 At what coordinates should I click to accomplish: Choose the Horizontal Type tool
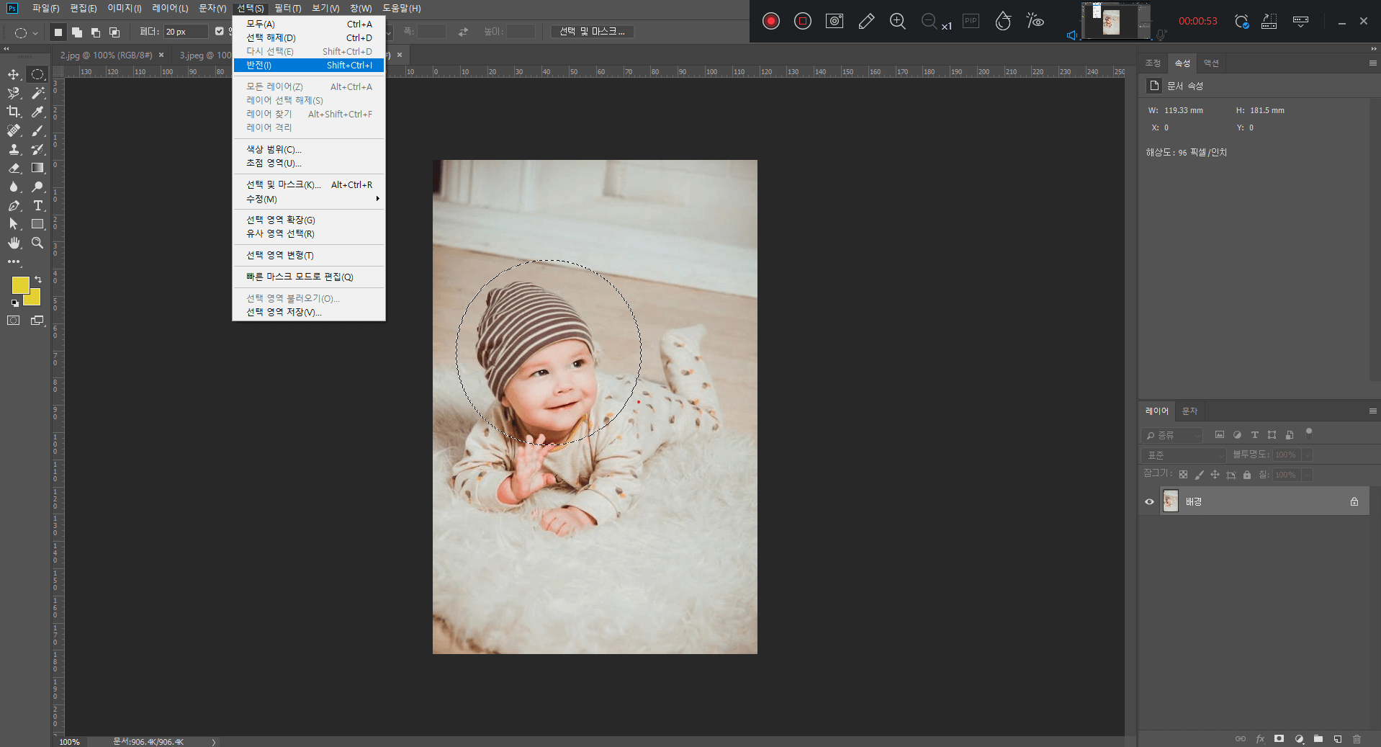37,205
